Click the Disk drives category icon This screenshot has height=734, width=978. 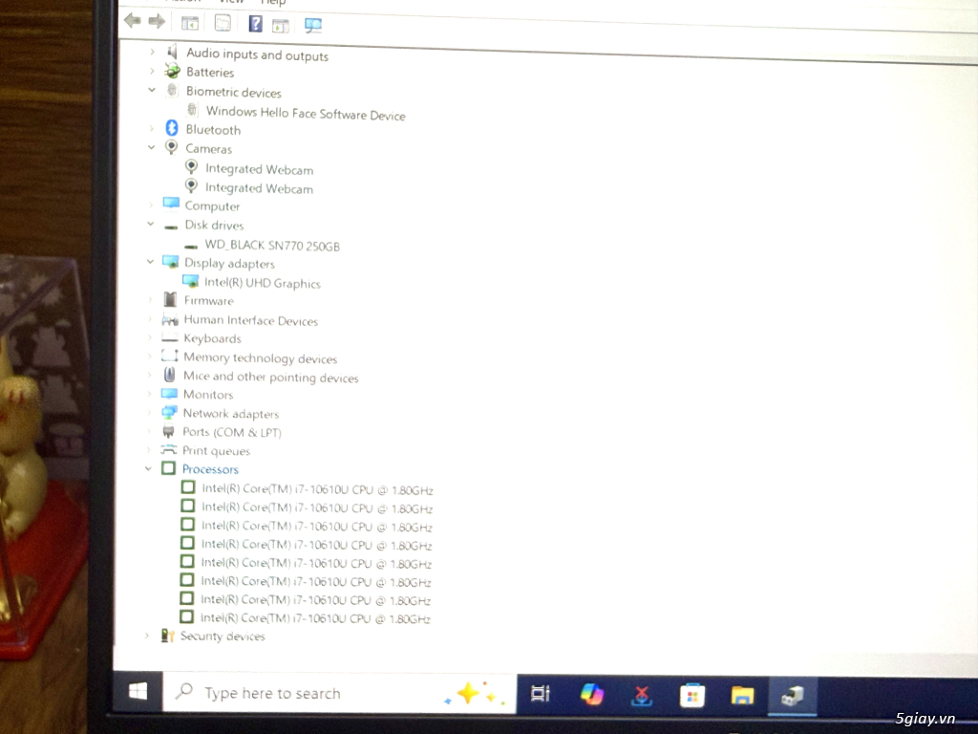171,226
